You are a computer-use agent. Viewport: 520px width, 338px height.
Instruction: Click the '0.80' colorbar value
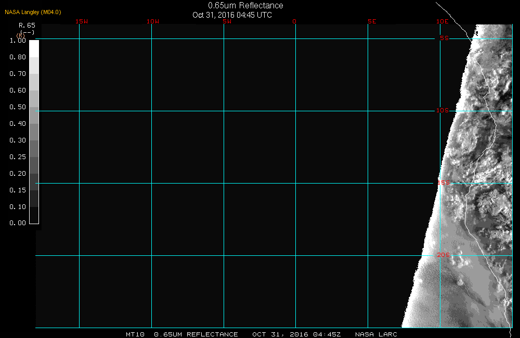tap(18, 57)
